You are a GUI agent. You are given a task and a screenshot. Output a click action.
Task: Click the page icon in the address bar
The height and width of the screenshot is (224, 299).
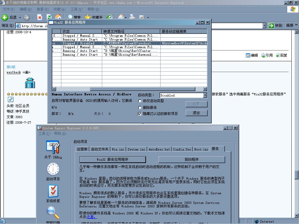[18, 26]
